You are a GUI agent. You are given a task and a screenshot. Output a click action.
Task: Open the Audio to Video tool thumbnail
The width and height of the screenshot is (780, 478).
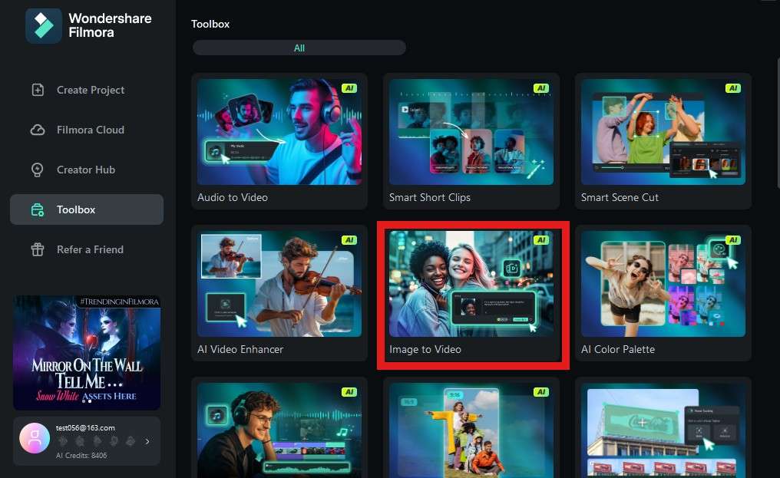point(279,132)
